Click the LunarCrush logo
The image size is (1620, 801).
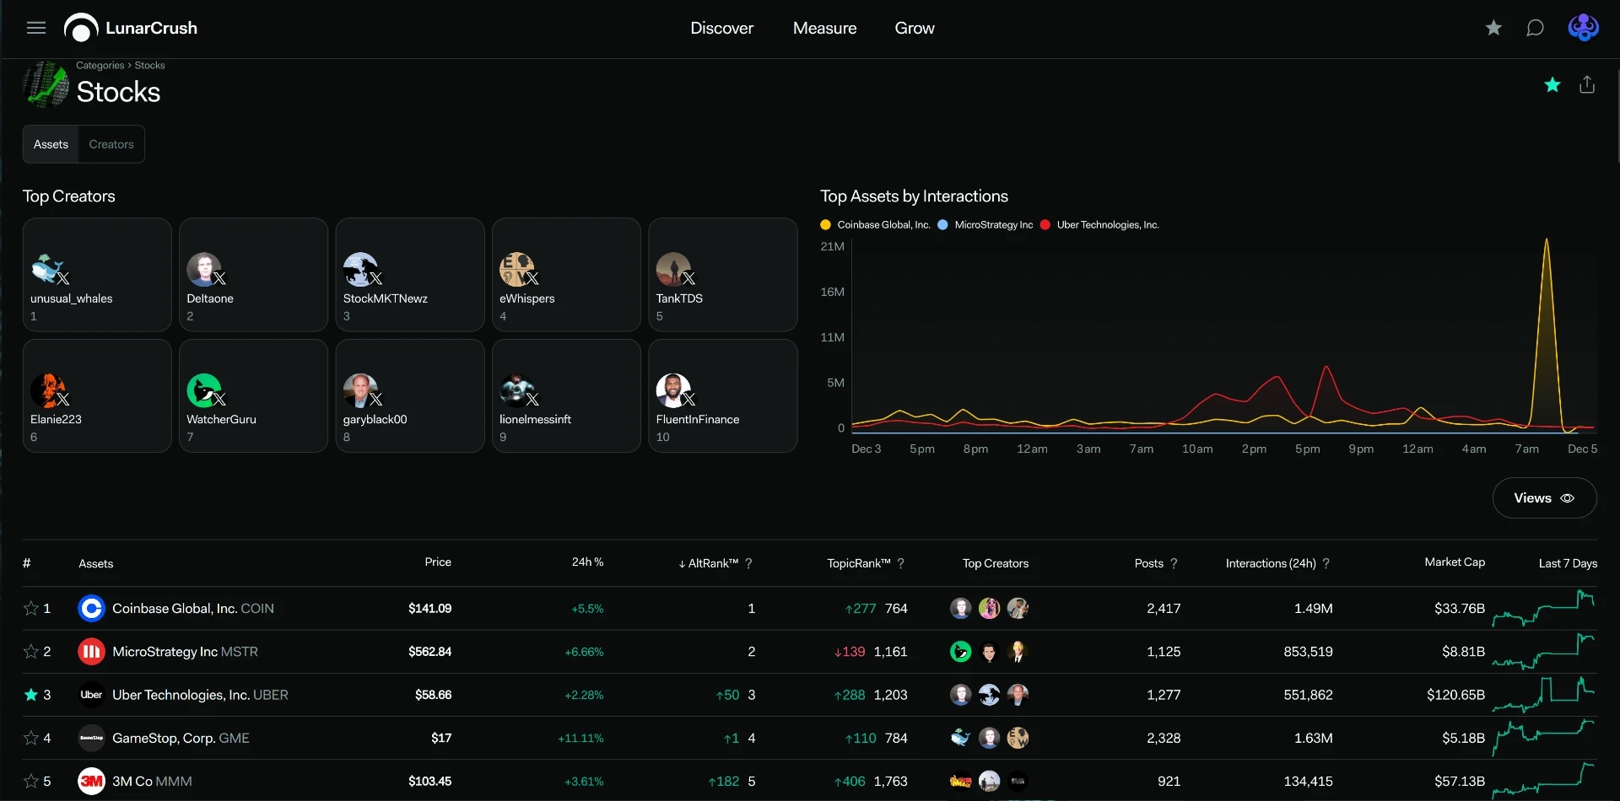point(131,28)
